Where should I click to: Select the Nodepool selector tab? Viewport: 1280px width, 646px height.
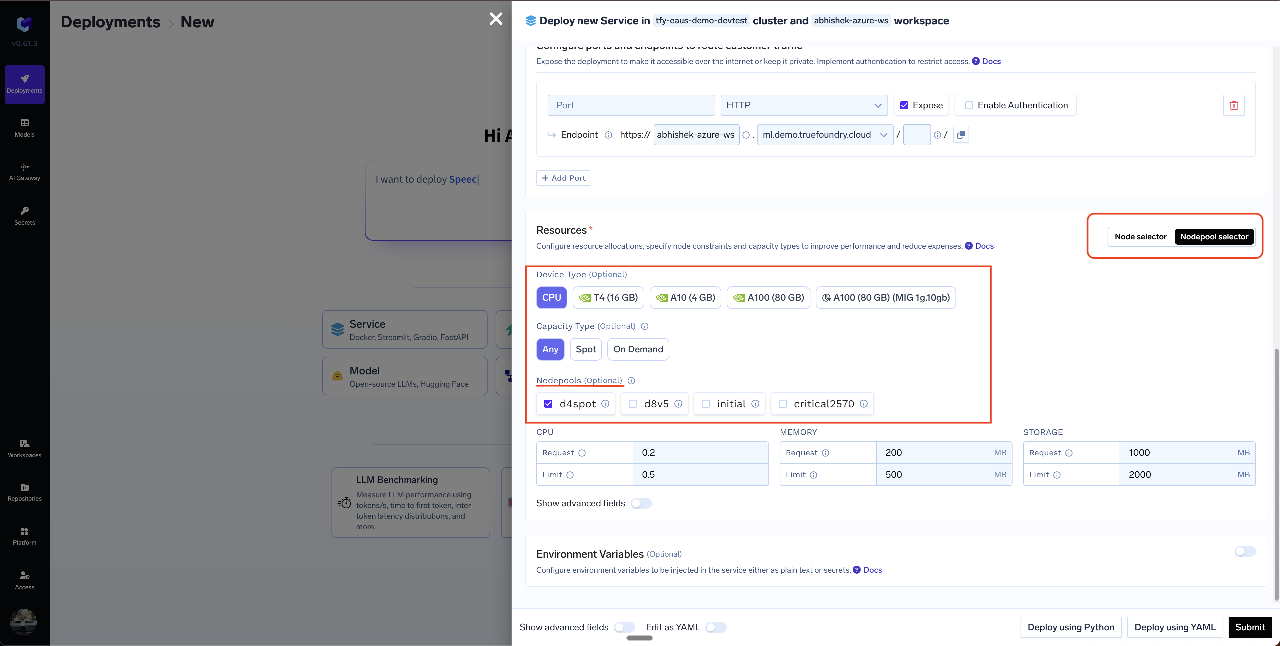pos(1214,236)
